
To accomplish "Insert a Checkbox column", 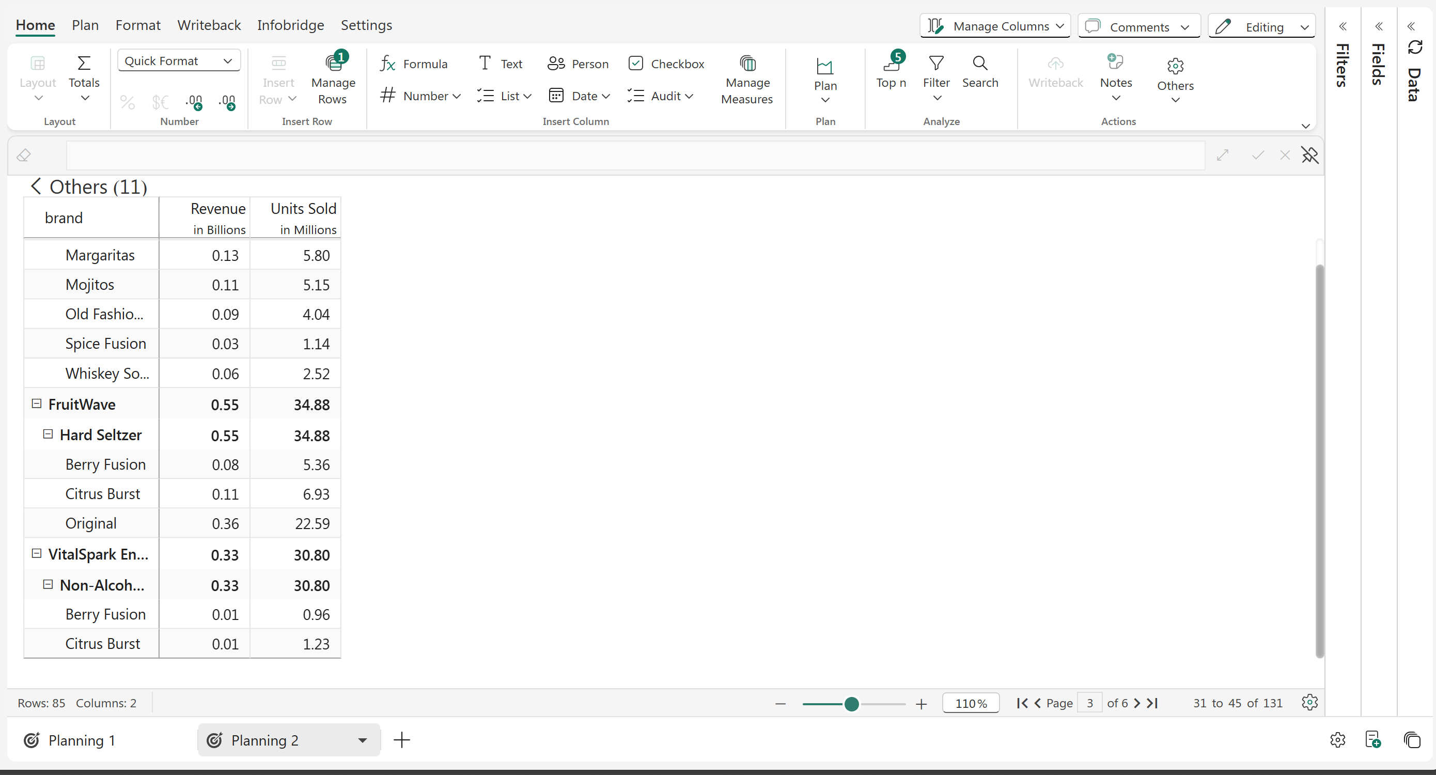I will [666, 64].
